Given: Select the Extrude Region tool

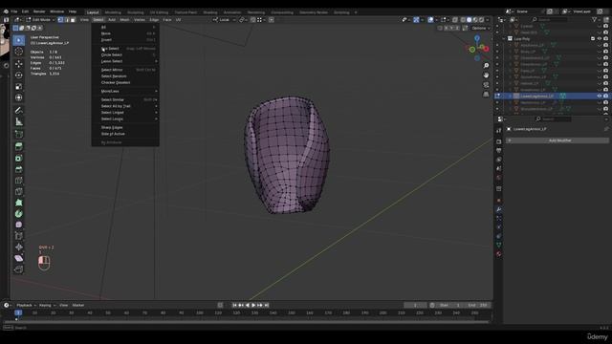Looking at the screenshot, I should (x=19, y=146).
